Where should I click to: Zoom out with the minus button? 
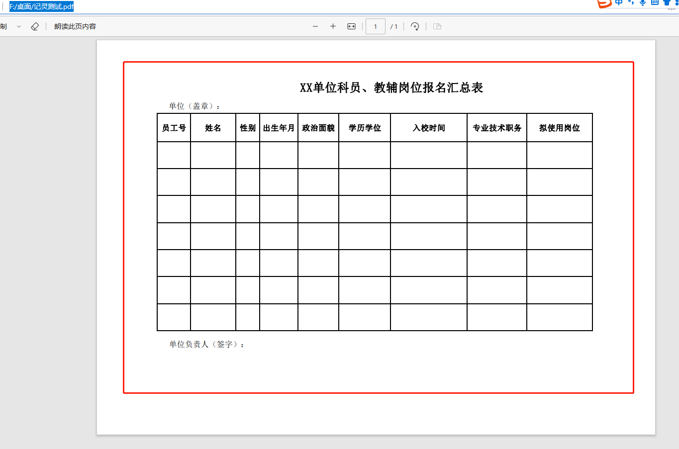pos(315,26)
